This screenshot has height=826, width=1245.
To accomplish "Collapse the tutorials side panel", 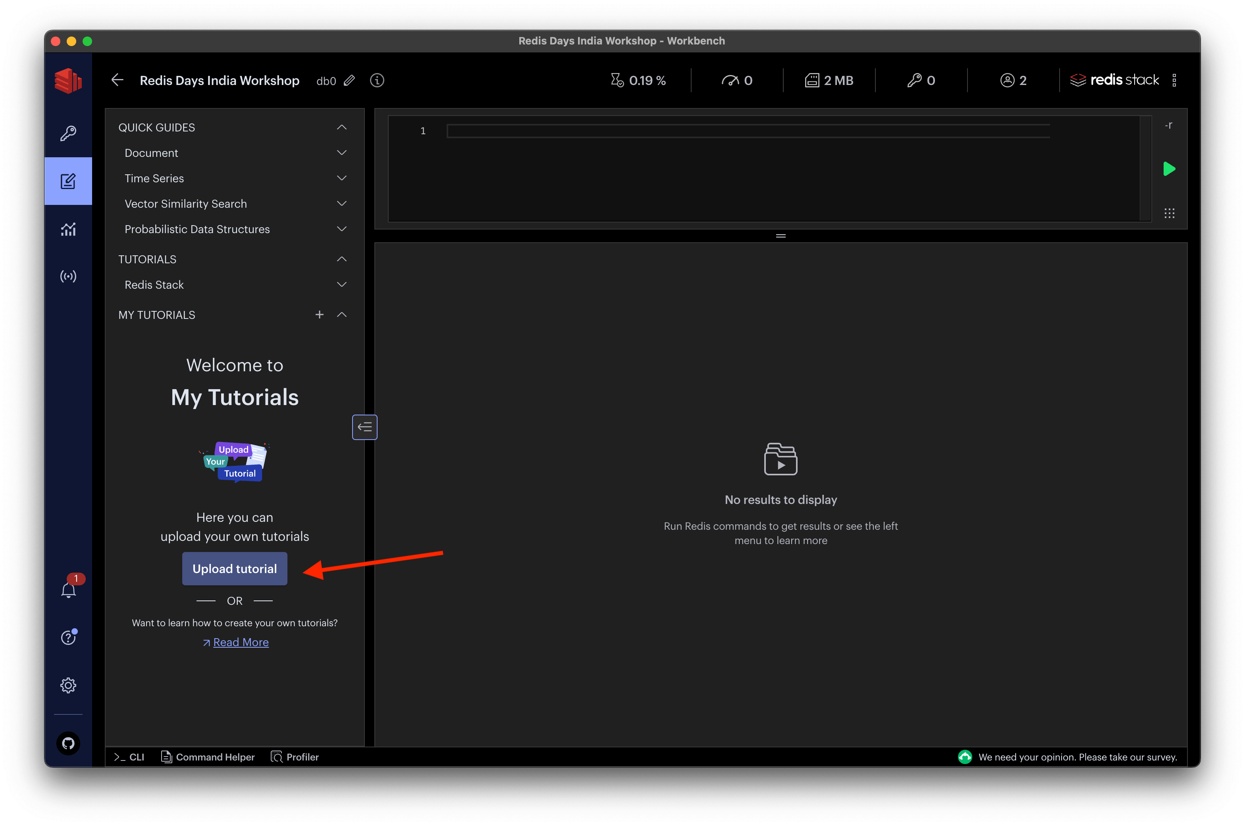I will point(364,427).
